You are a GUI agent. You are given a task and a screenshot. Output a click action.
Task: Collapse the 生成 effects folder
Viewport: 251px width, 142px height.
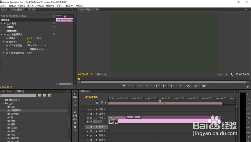3,103
